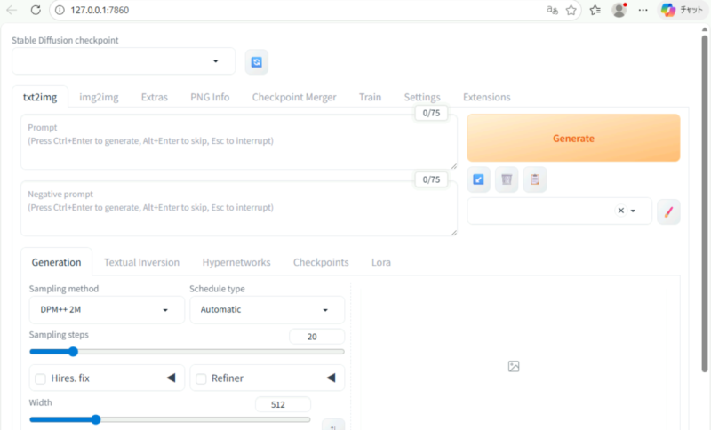Click the browser profile avatar icon

619,10
